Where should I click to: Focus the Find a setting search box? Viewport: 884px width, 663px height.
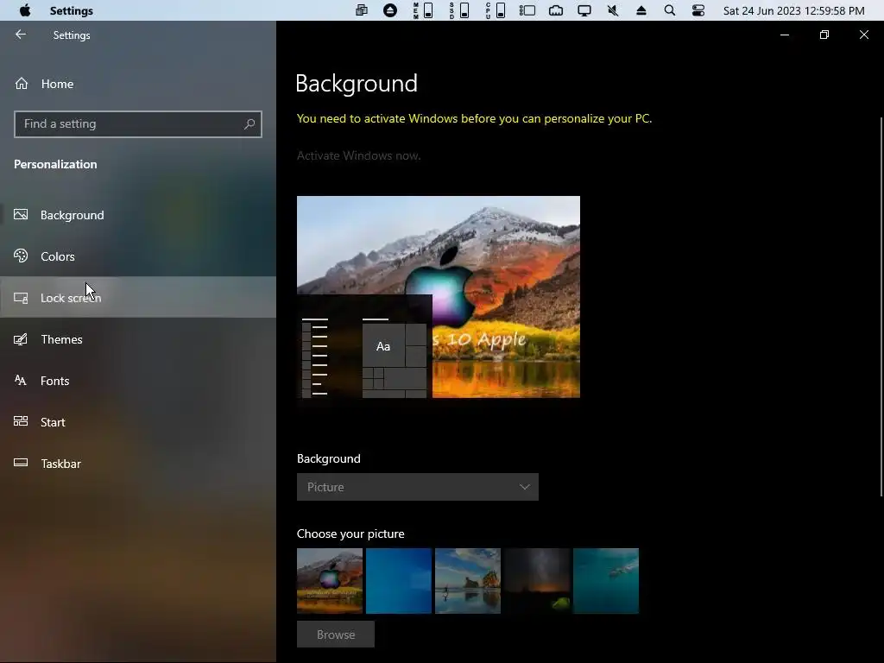[138, 124]
